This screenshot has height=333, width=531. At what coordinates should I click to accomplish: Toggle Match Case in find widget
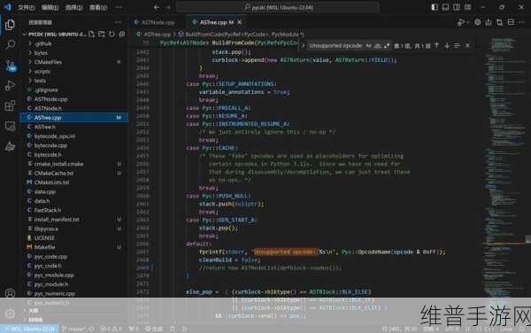tap(368, 45)
